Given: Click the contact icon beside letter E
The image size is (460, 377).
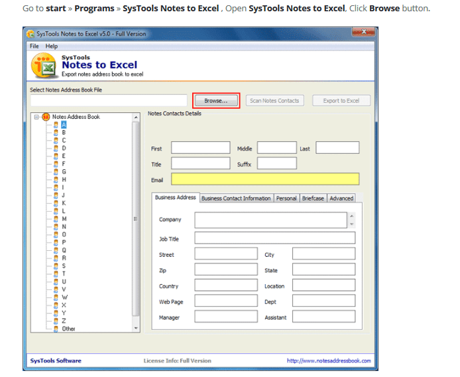Looking at the screenshot, I should click(x=56, y=156).
